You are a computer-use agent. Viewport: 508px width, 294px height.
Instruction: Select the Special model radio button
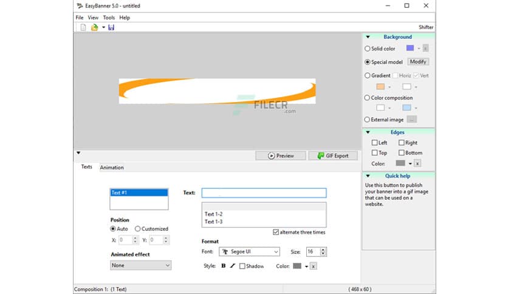click(368, 62)
